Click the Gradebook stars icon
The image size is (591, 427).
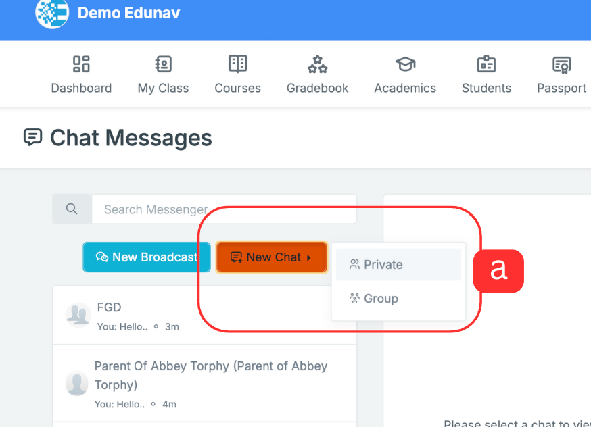tap(317, 64)
